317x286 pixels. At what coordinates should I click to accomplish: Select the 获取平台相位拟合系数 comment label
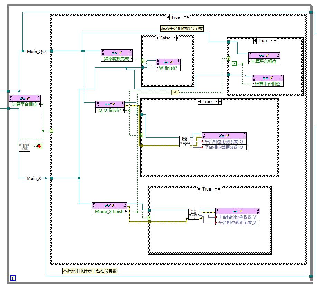pyautogui.click(x=181, y=29)
